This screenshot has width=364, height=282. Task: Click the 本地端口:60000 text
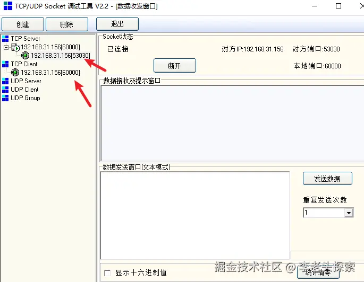(317, 66)
